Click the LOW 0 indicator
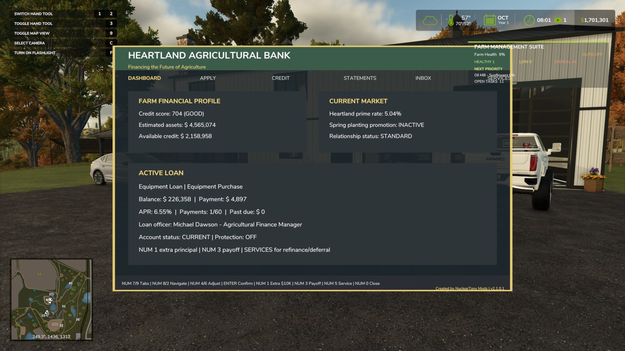This screenshot has height=351, width=625. tap(525, 62)
